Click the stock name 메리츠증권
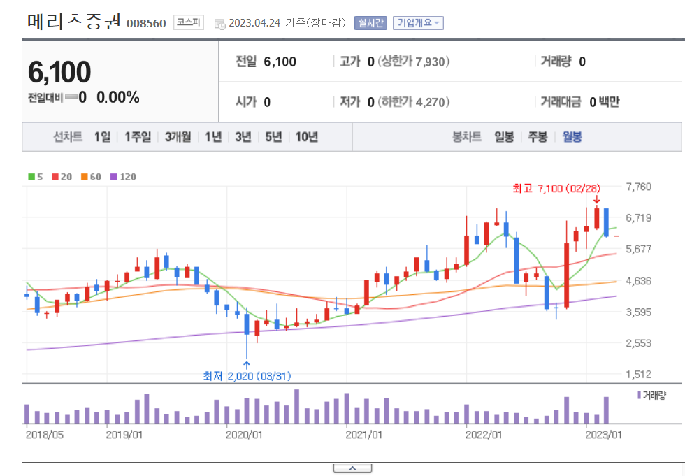685x476 pixels. (74, 22)
